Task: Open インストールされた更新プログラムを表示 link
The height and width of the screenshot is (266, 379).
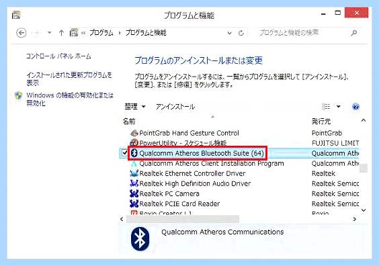Action: coord(69,79)
